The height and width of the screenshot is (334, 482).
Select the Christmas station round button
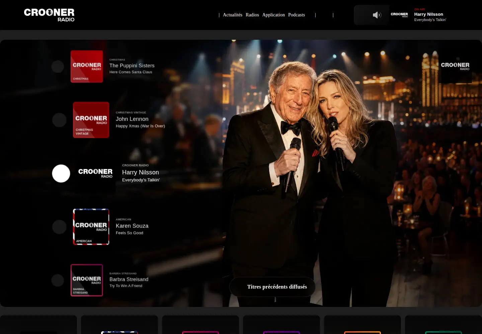click(x=58, y=66)
